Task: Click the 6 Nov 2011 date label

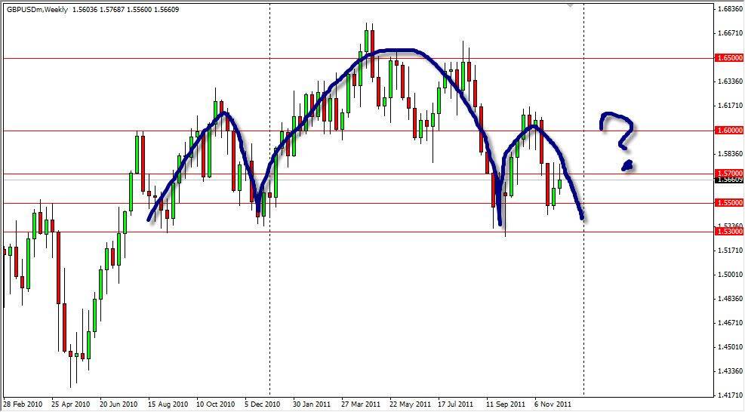Action: pyautogui.click(x=553, y=404)
